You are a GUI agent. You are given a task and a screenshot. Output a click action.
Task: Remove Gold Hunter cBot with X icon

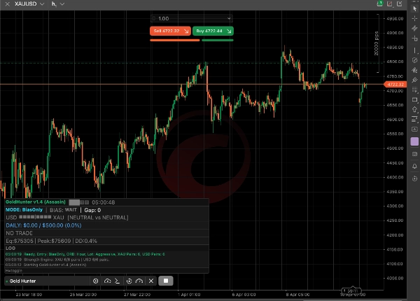[151, 281]
